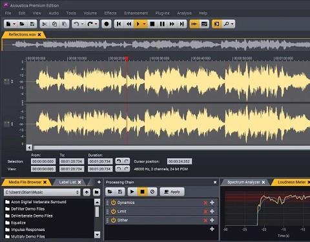Screen dimensions: 310x242
Task: Click the Cut scissors icon
Action: click(45, 24)
